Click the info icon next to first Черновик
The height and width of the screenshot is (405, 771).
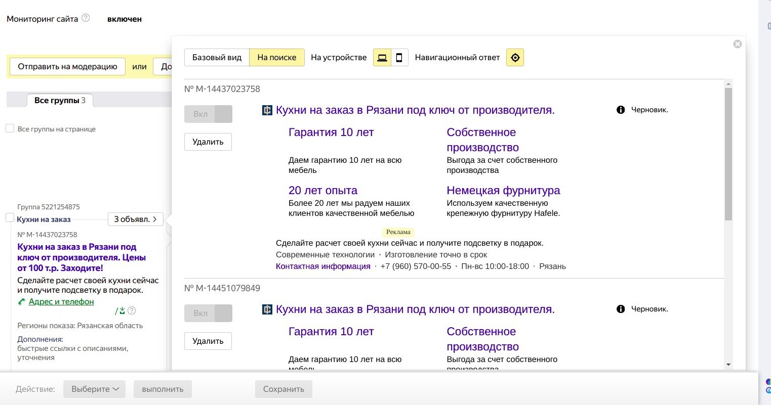point(621,110)
